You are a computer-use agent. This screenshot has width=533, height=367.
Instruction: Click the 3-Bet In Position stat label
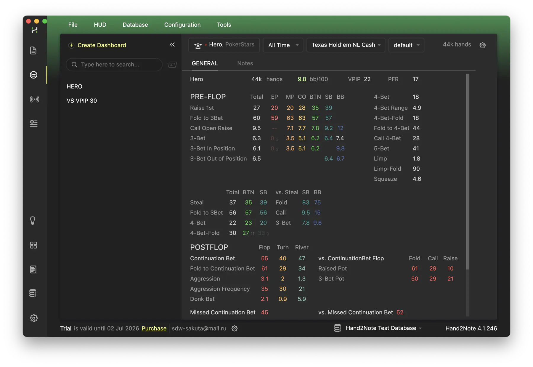pyautogui.click(x=212, y=148)
